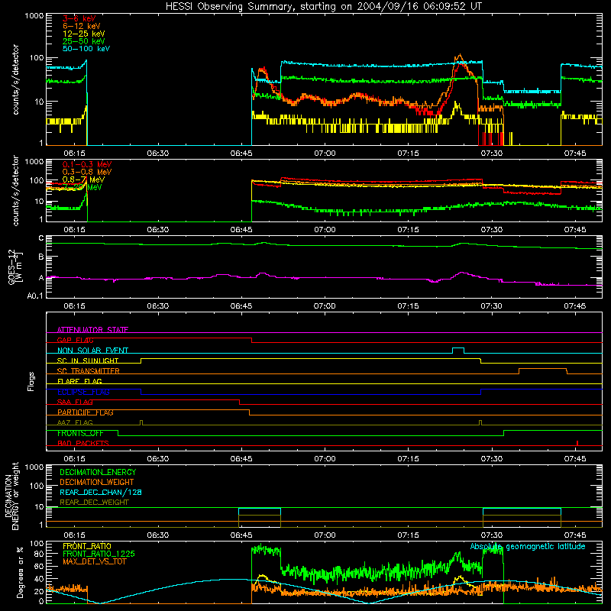
Task: Select the PARTICLE_FLAG label
Action: pos(85,412)
